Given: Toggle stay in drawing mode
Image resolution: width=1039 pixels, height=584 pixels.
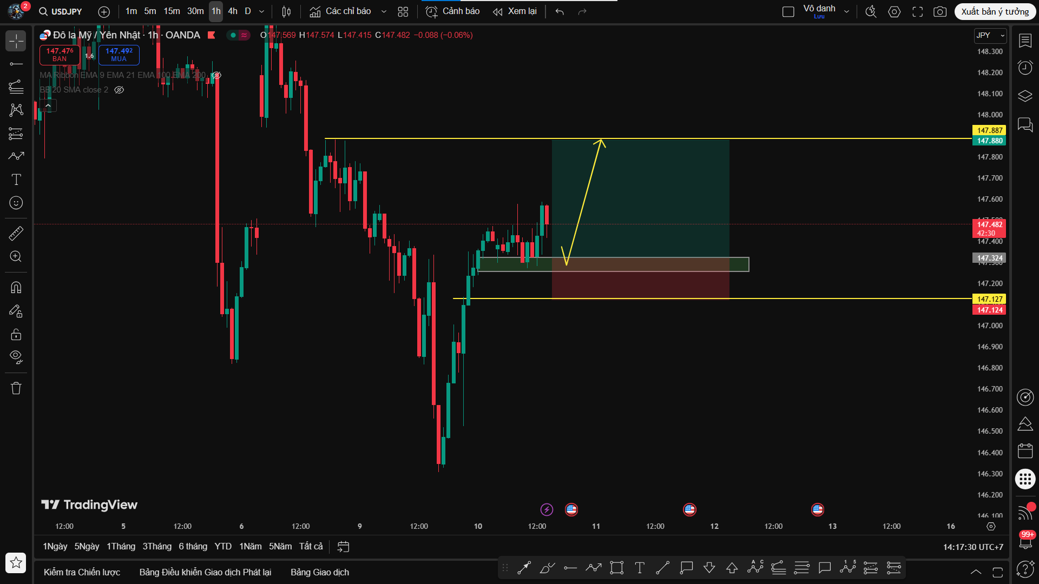Looking at the screenshot, I should tap(16, 311).
